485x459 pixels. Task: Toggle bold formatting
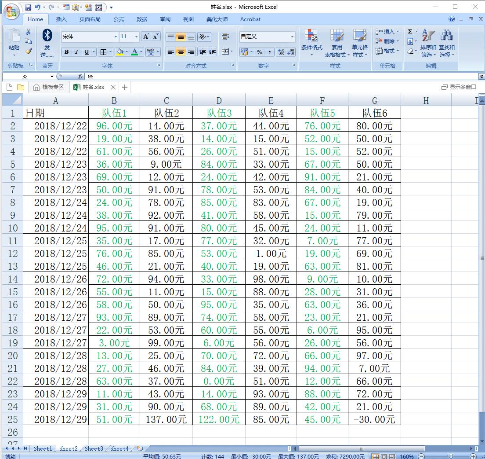pos(66,52)
